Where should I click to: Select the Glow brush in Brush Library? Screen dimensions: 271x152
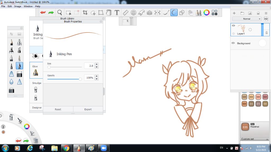36,73
